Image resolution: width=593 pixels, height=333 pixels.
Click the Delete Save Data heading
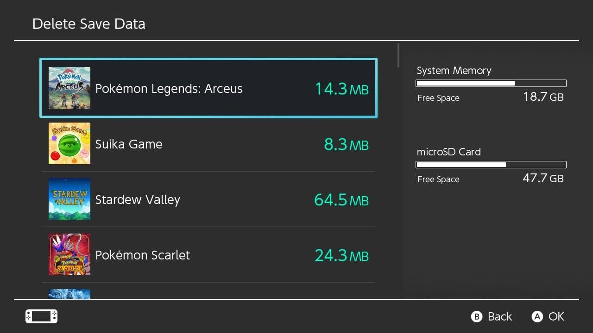coord(88,24)
